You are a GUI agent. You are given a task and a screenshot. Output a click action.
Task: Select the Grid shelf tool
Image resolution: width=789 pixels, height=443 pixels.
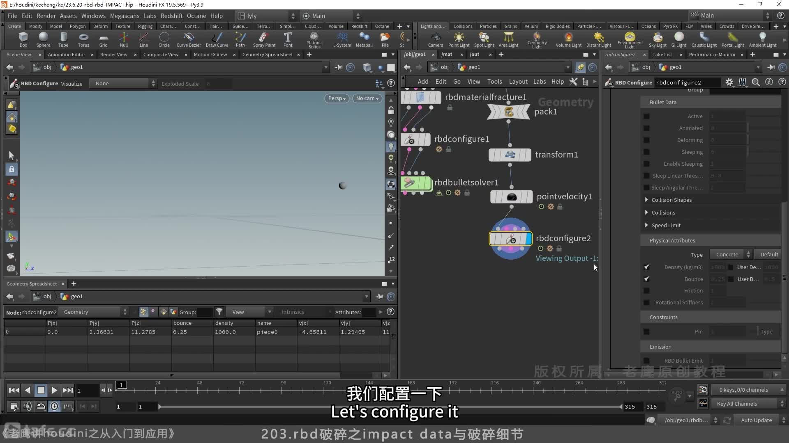point(104,39)
